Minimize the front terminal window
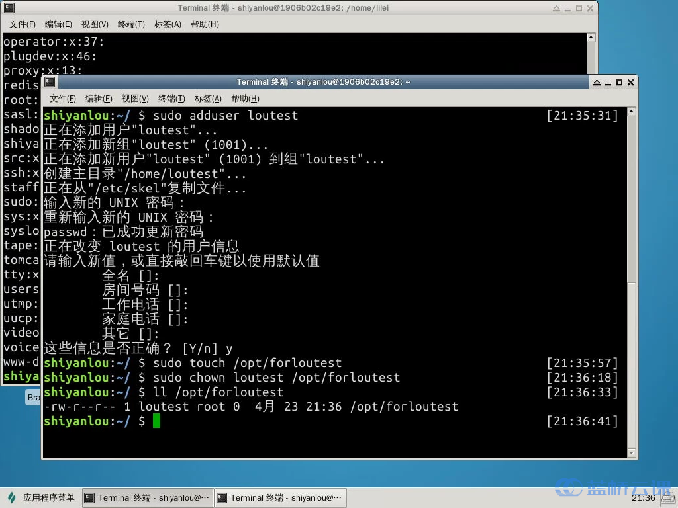Image resolution: width=678 pixels, height=508 pixels. 608,82
